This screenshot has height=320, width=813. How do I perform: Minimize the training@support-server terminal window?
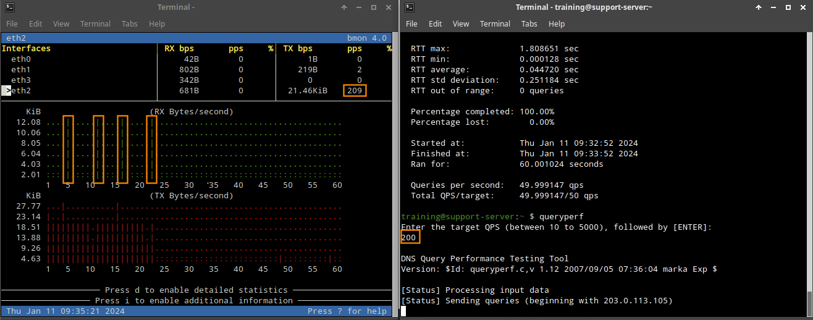[x=773, y=7]
